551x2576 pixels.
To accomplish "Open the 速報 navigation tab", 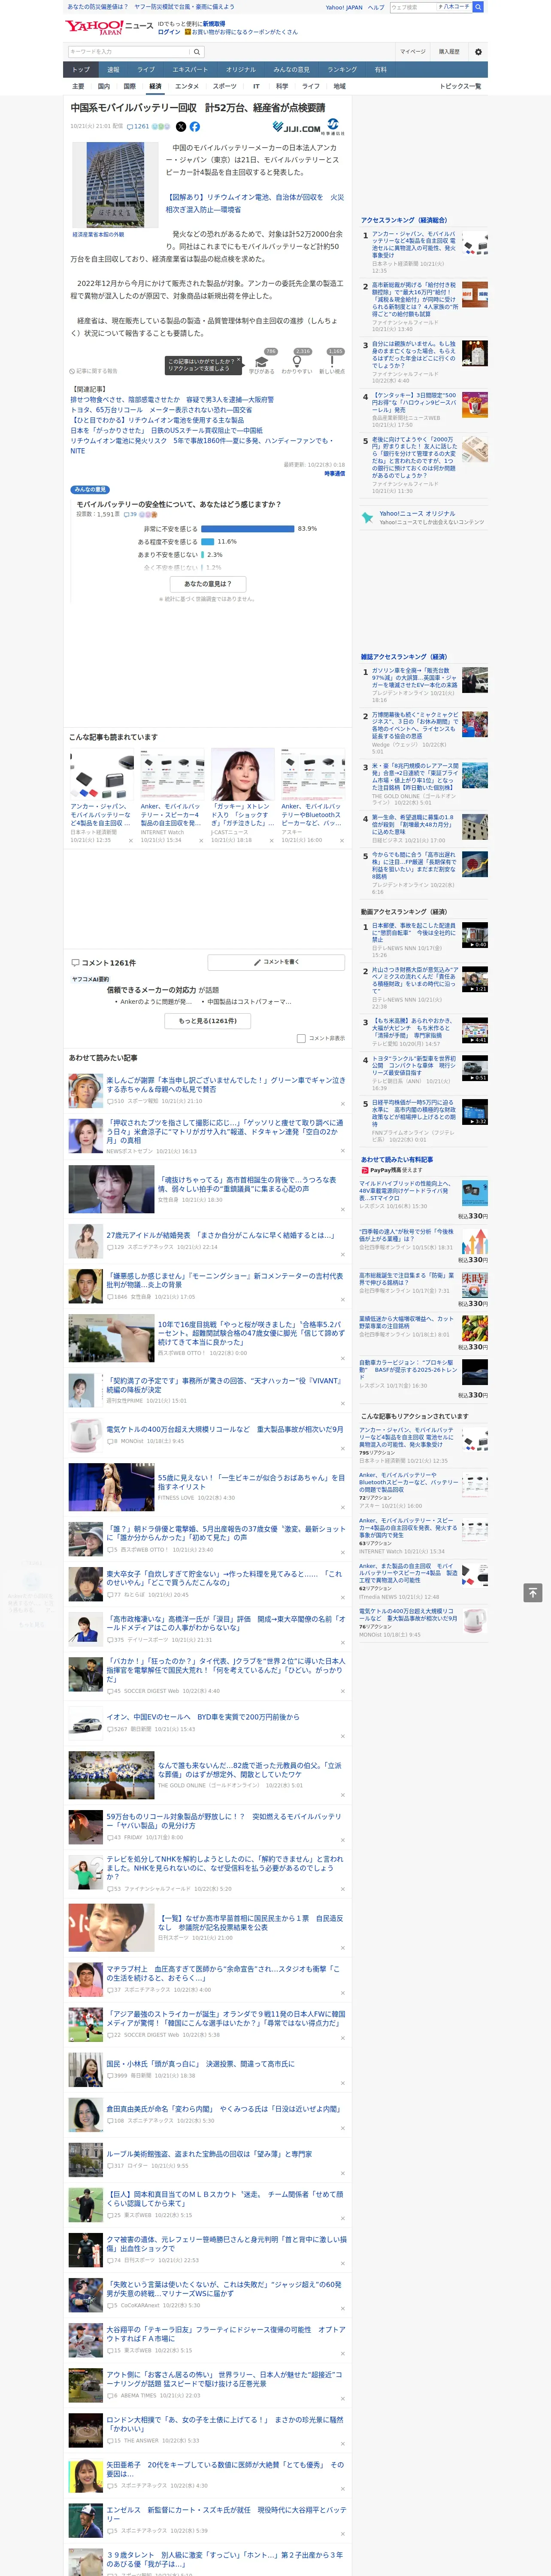I will pyautogui.click(x=113, y=70).
